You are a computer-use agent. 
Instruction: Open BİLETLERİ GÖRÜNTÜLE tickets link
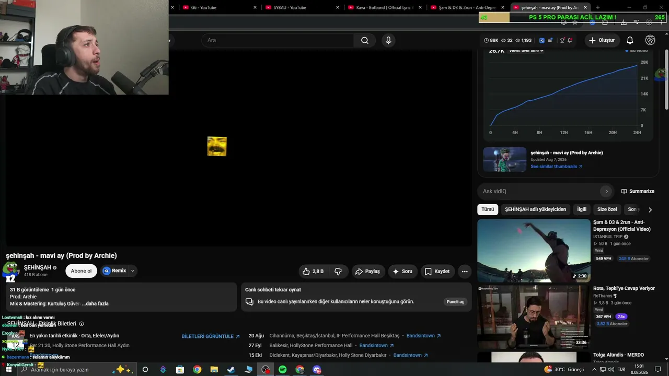point(211,336)
